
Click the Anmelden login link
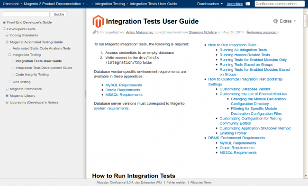(235, 4)
